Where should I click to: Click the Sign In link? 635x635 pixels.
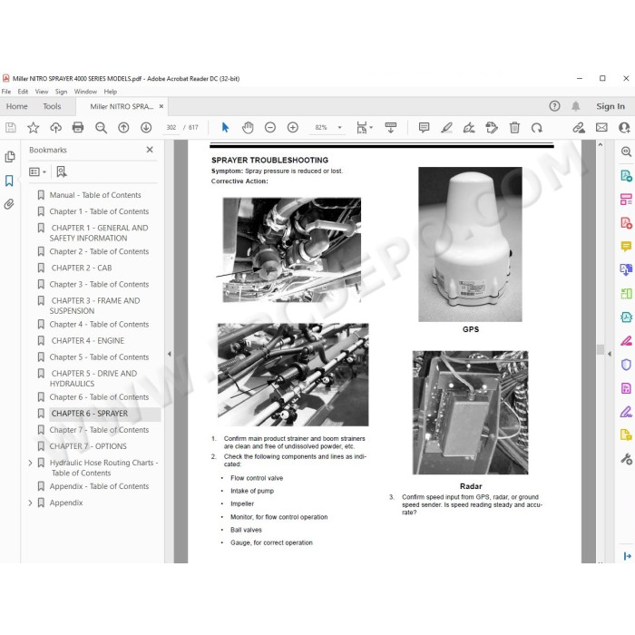(611, 106)
